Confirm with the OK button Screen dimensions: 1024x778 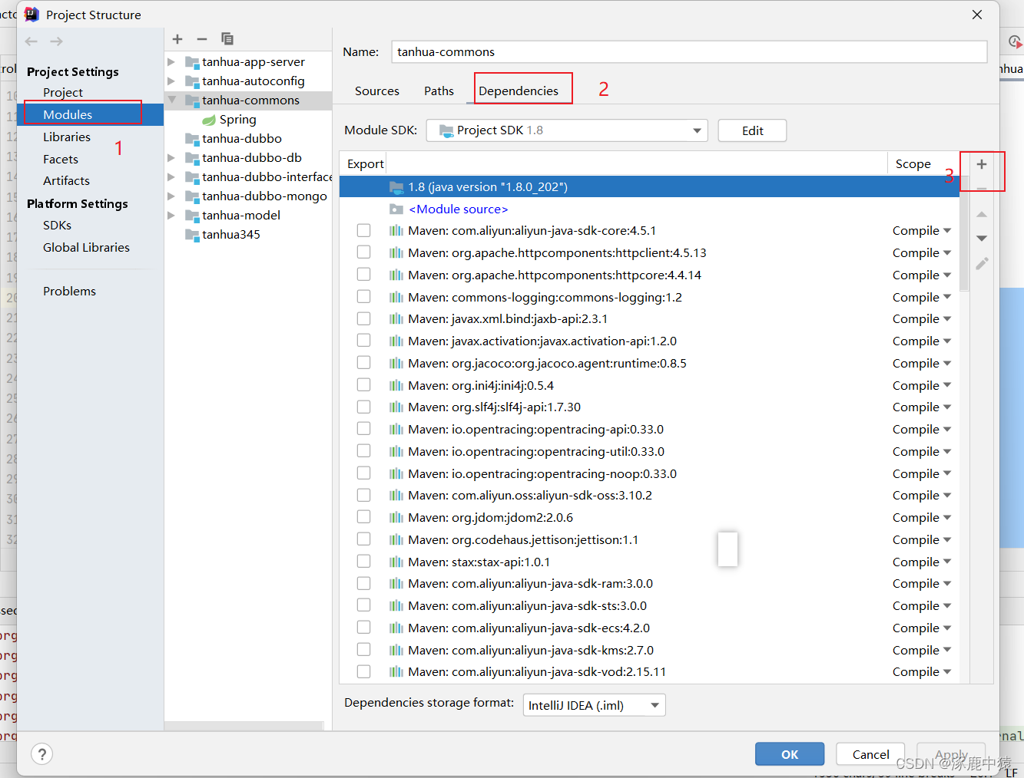coord(790,754)
